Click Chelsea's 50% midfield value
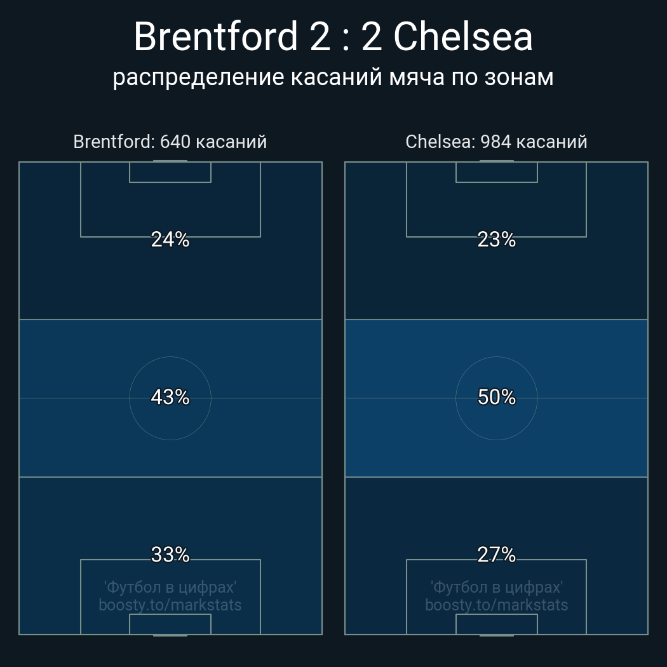Viewport: 667px width, 667px height. tap(496, 397)
